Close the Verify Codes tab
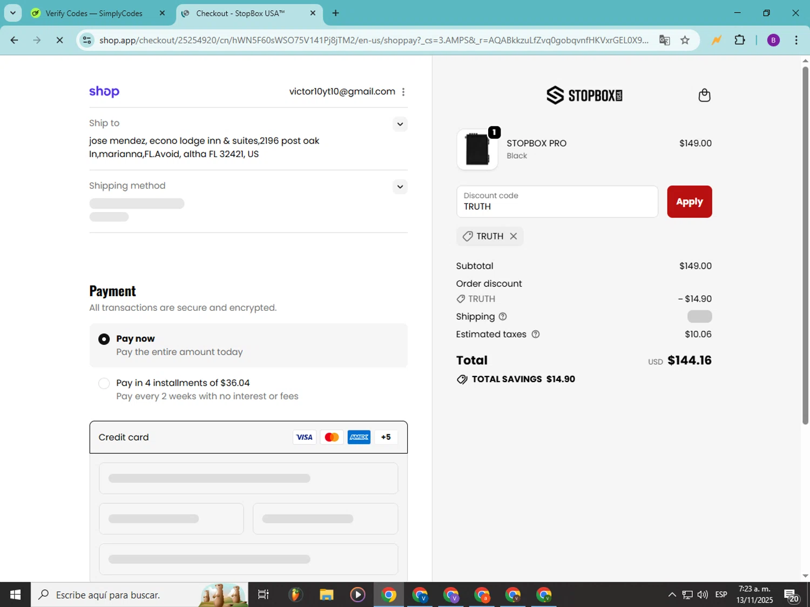This screenshot has height=607, width=810. [x=162, y=13]
